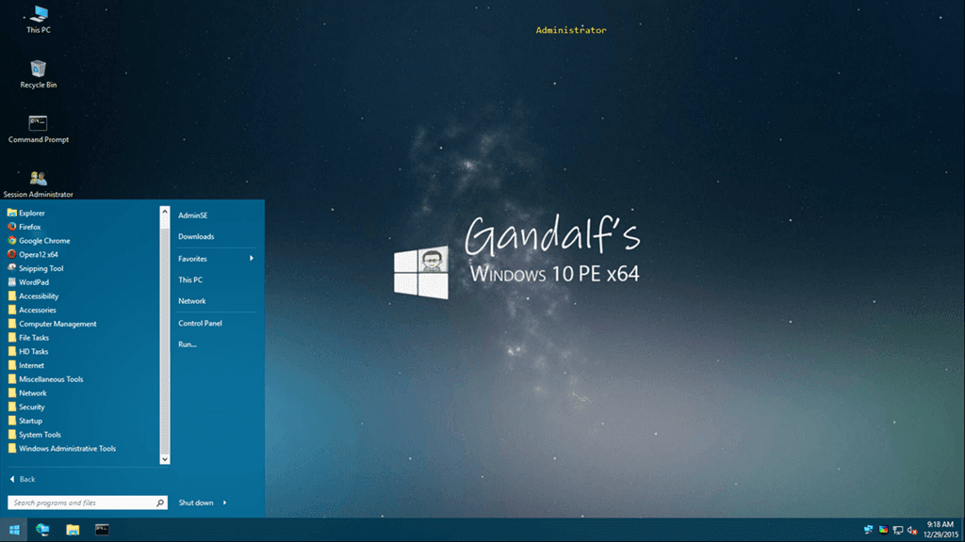
Task: Click the search programs and files field
Action: click(75, 502)
